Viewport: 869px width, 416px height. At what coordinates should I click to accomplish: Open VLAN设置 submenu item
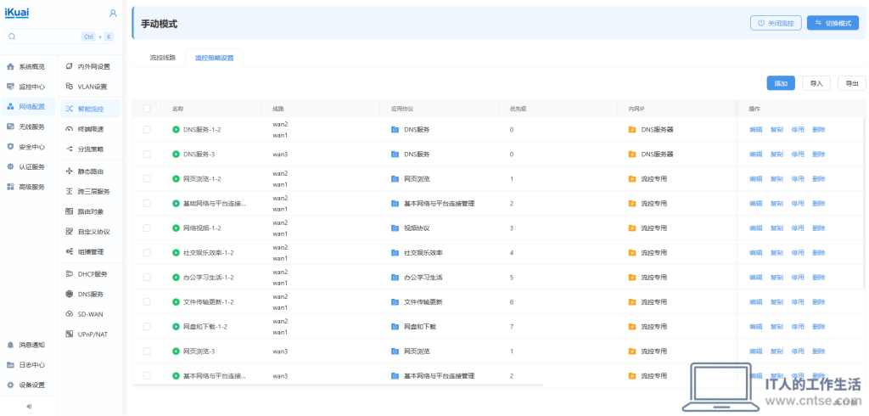90,87
